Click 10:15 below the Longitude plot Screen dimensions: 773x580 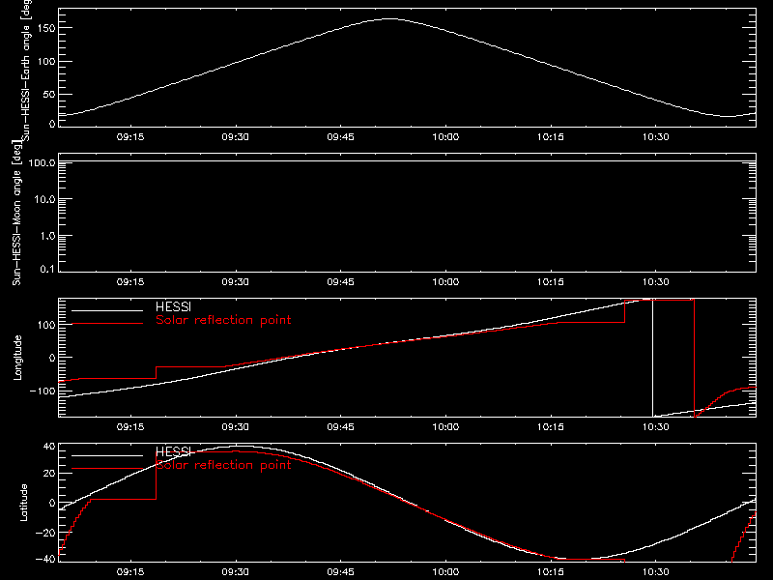pos(551,427)
